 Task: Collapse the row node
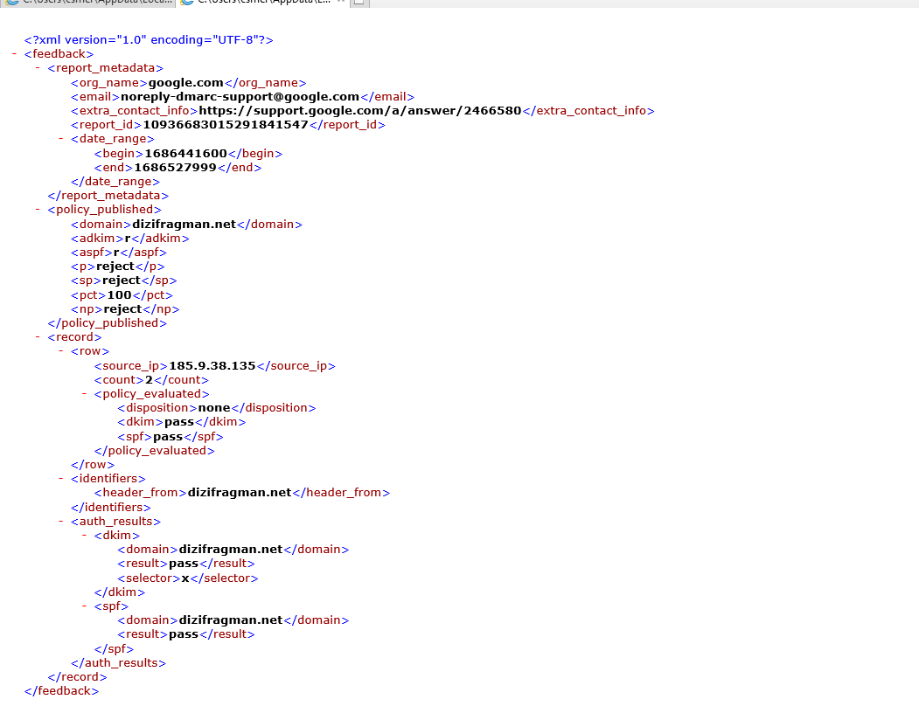coord(61,351)
